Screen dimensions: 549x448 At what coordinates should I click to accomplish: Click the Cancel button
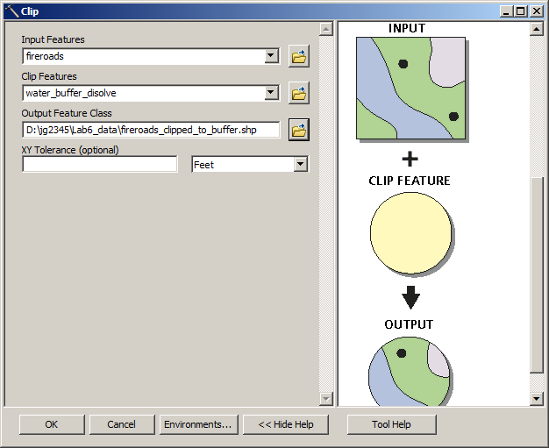(x=121, y=424)
